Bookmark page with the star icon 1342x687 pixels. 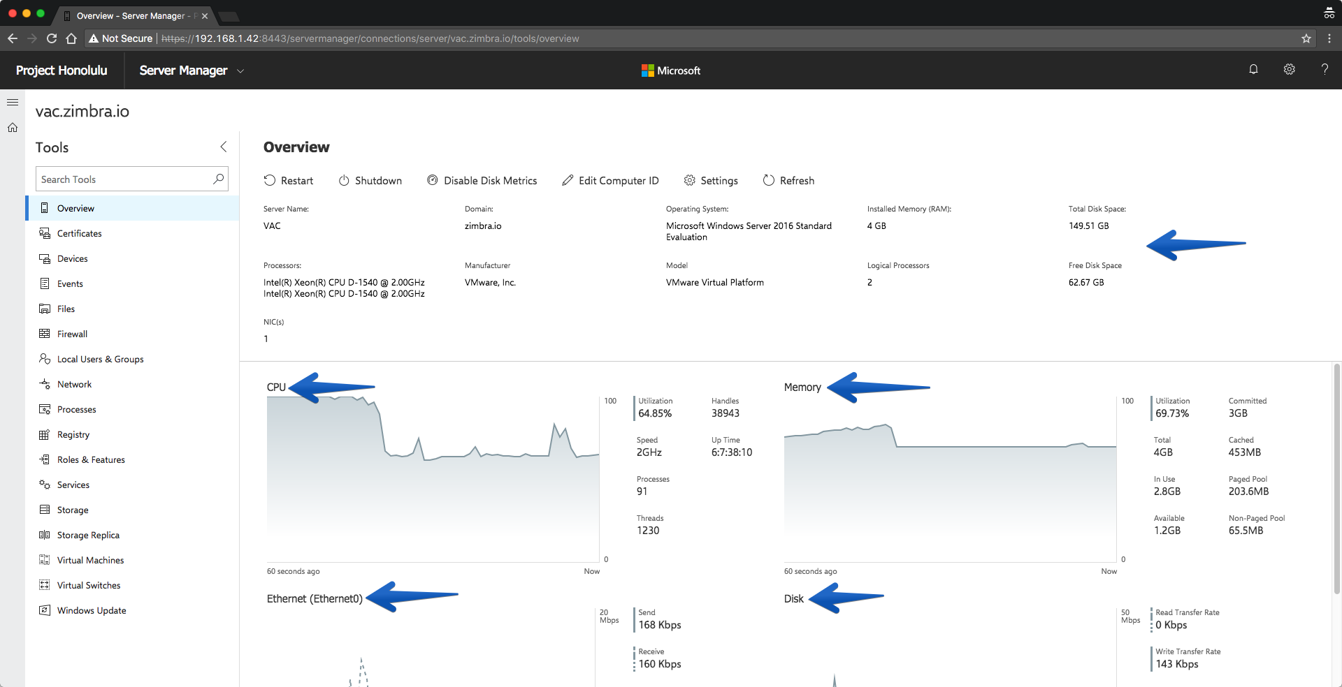point(1306,38)
